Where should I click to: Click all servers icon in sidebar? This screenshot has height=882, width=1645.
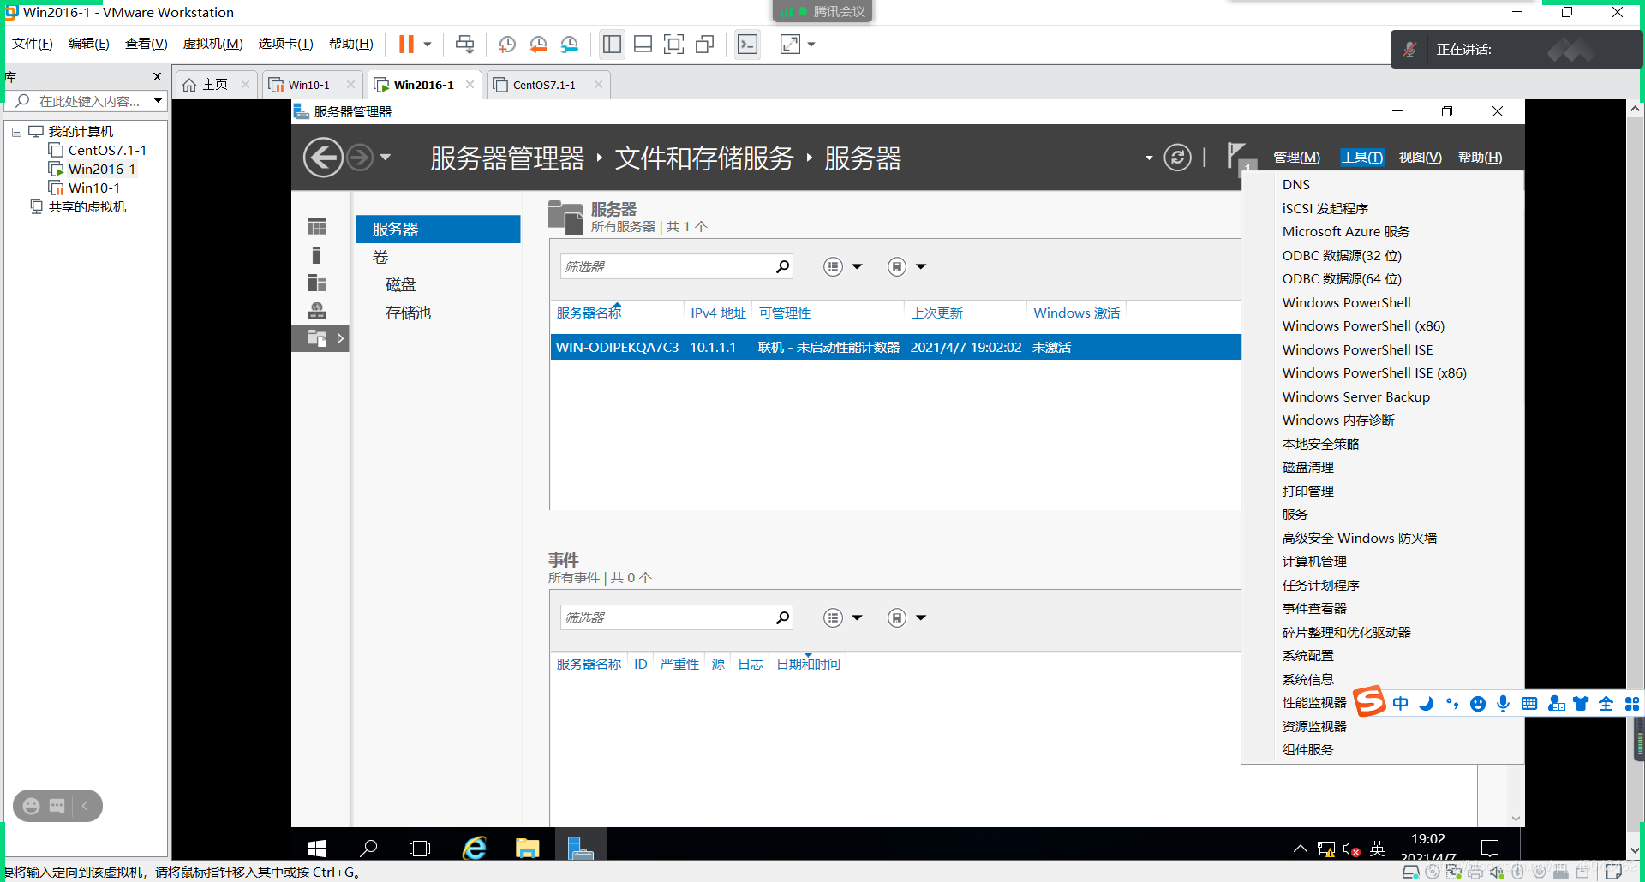click(317, 283)
